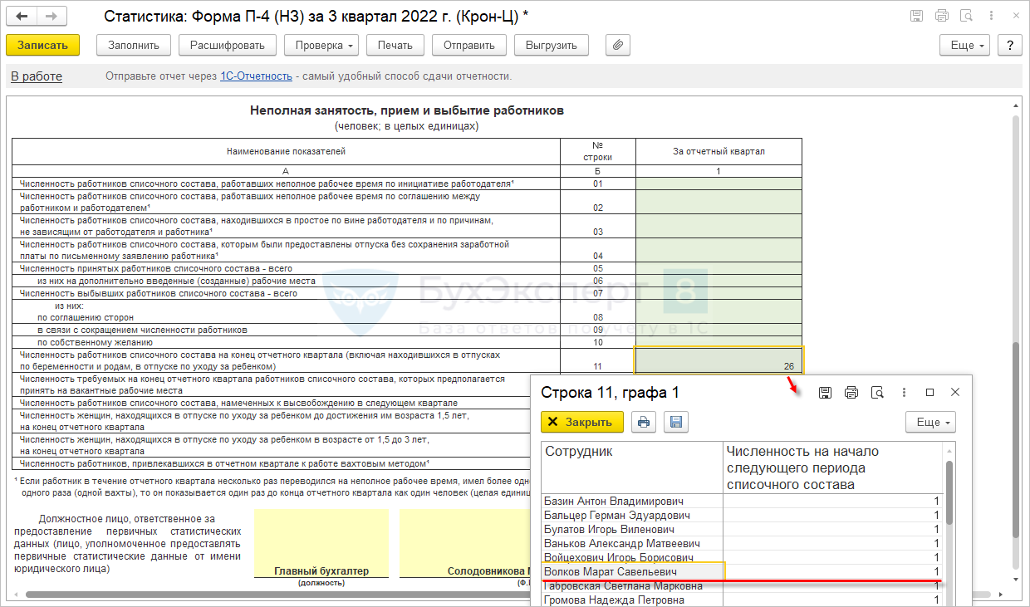
Task: Expand the Проверка dropdown
Action: point(321,46)
